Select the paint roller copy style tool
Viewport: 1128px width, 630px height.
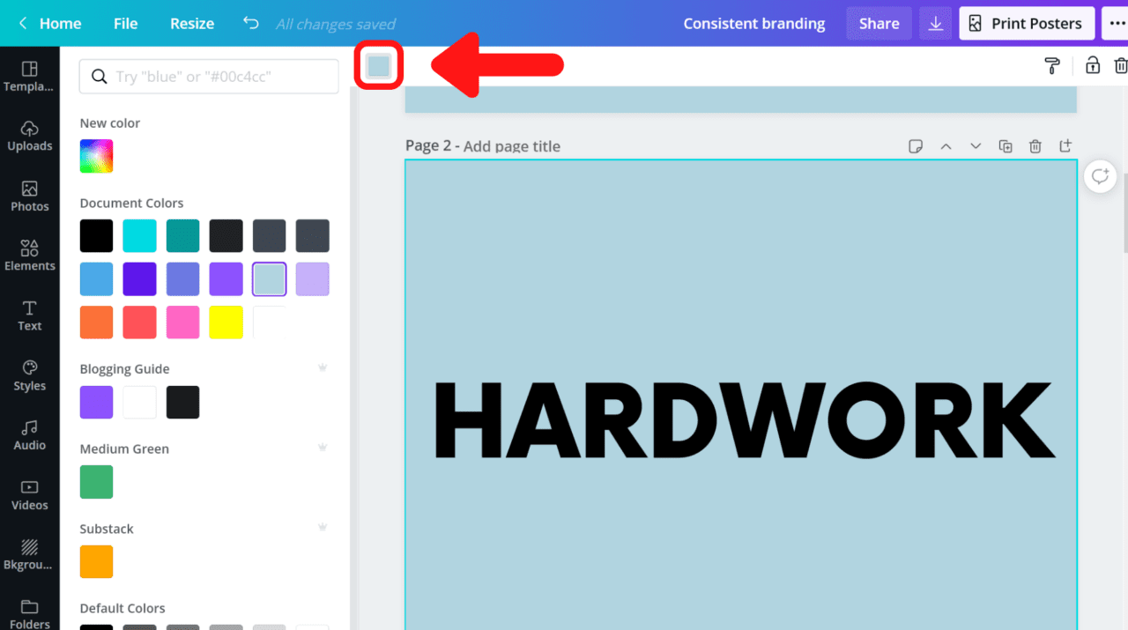click(x=1051, y=65)
